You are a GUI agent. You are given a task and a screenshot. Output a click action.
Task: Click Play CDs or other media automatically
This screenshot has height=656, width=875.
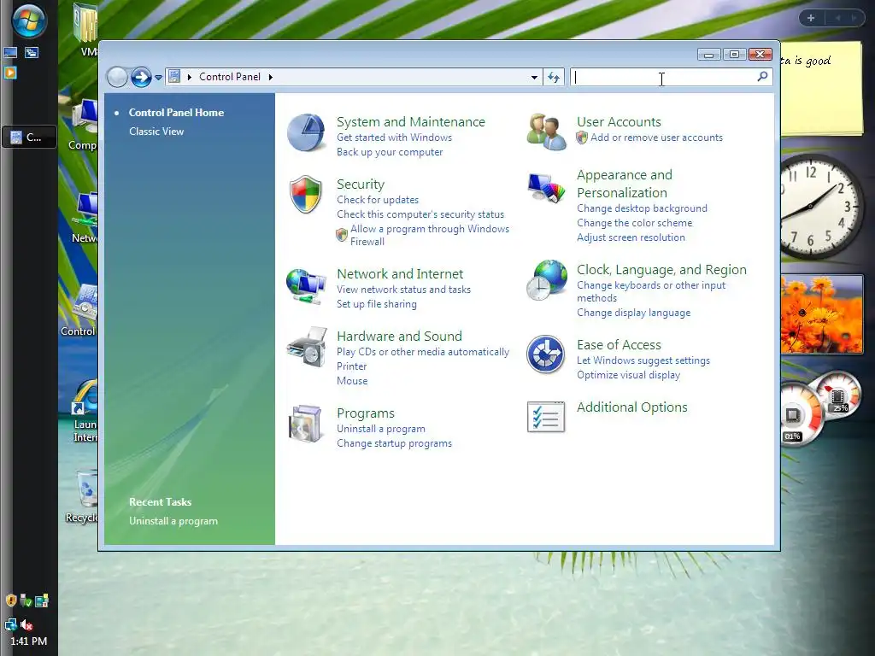coord(423,352)
